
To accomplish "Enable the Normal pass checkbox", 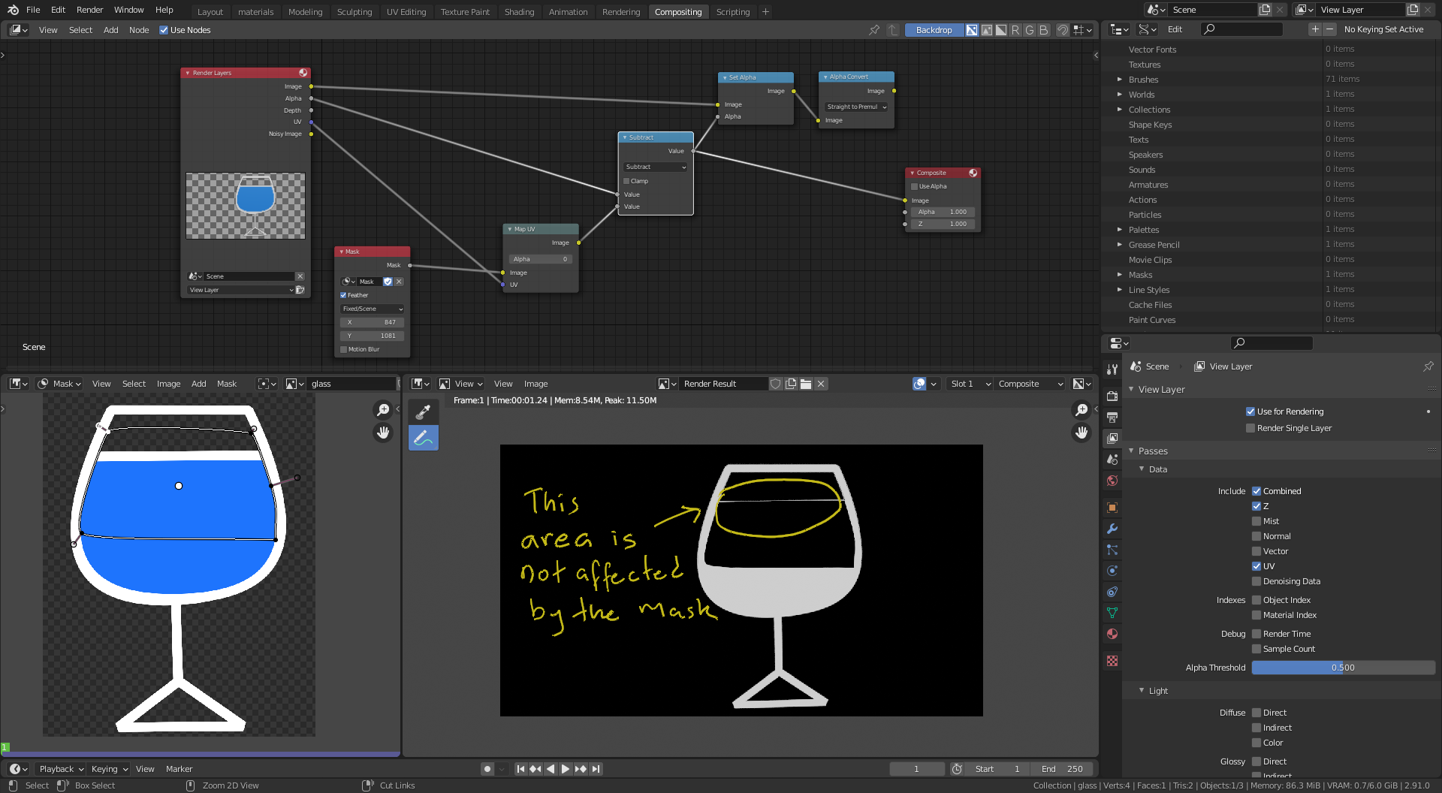I will [x=1256, y=536].
